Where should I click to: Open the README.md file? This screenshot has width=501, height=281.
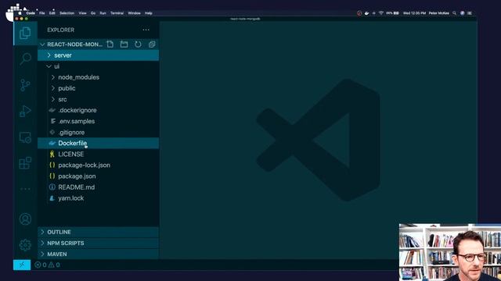[x=98, y=187]
